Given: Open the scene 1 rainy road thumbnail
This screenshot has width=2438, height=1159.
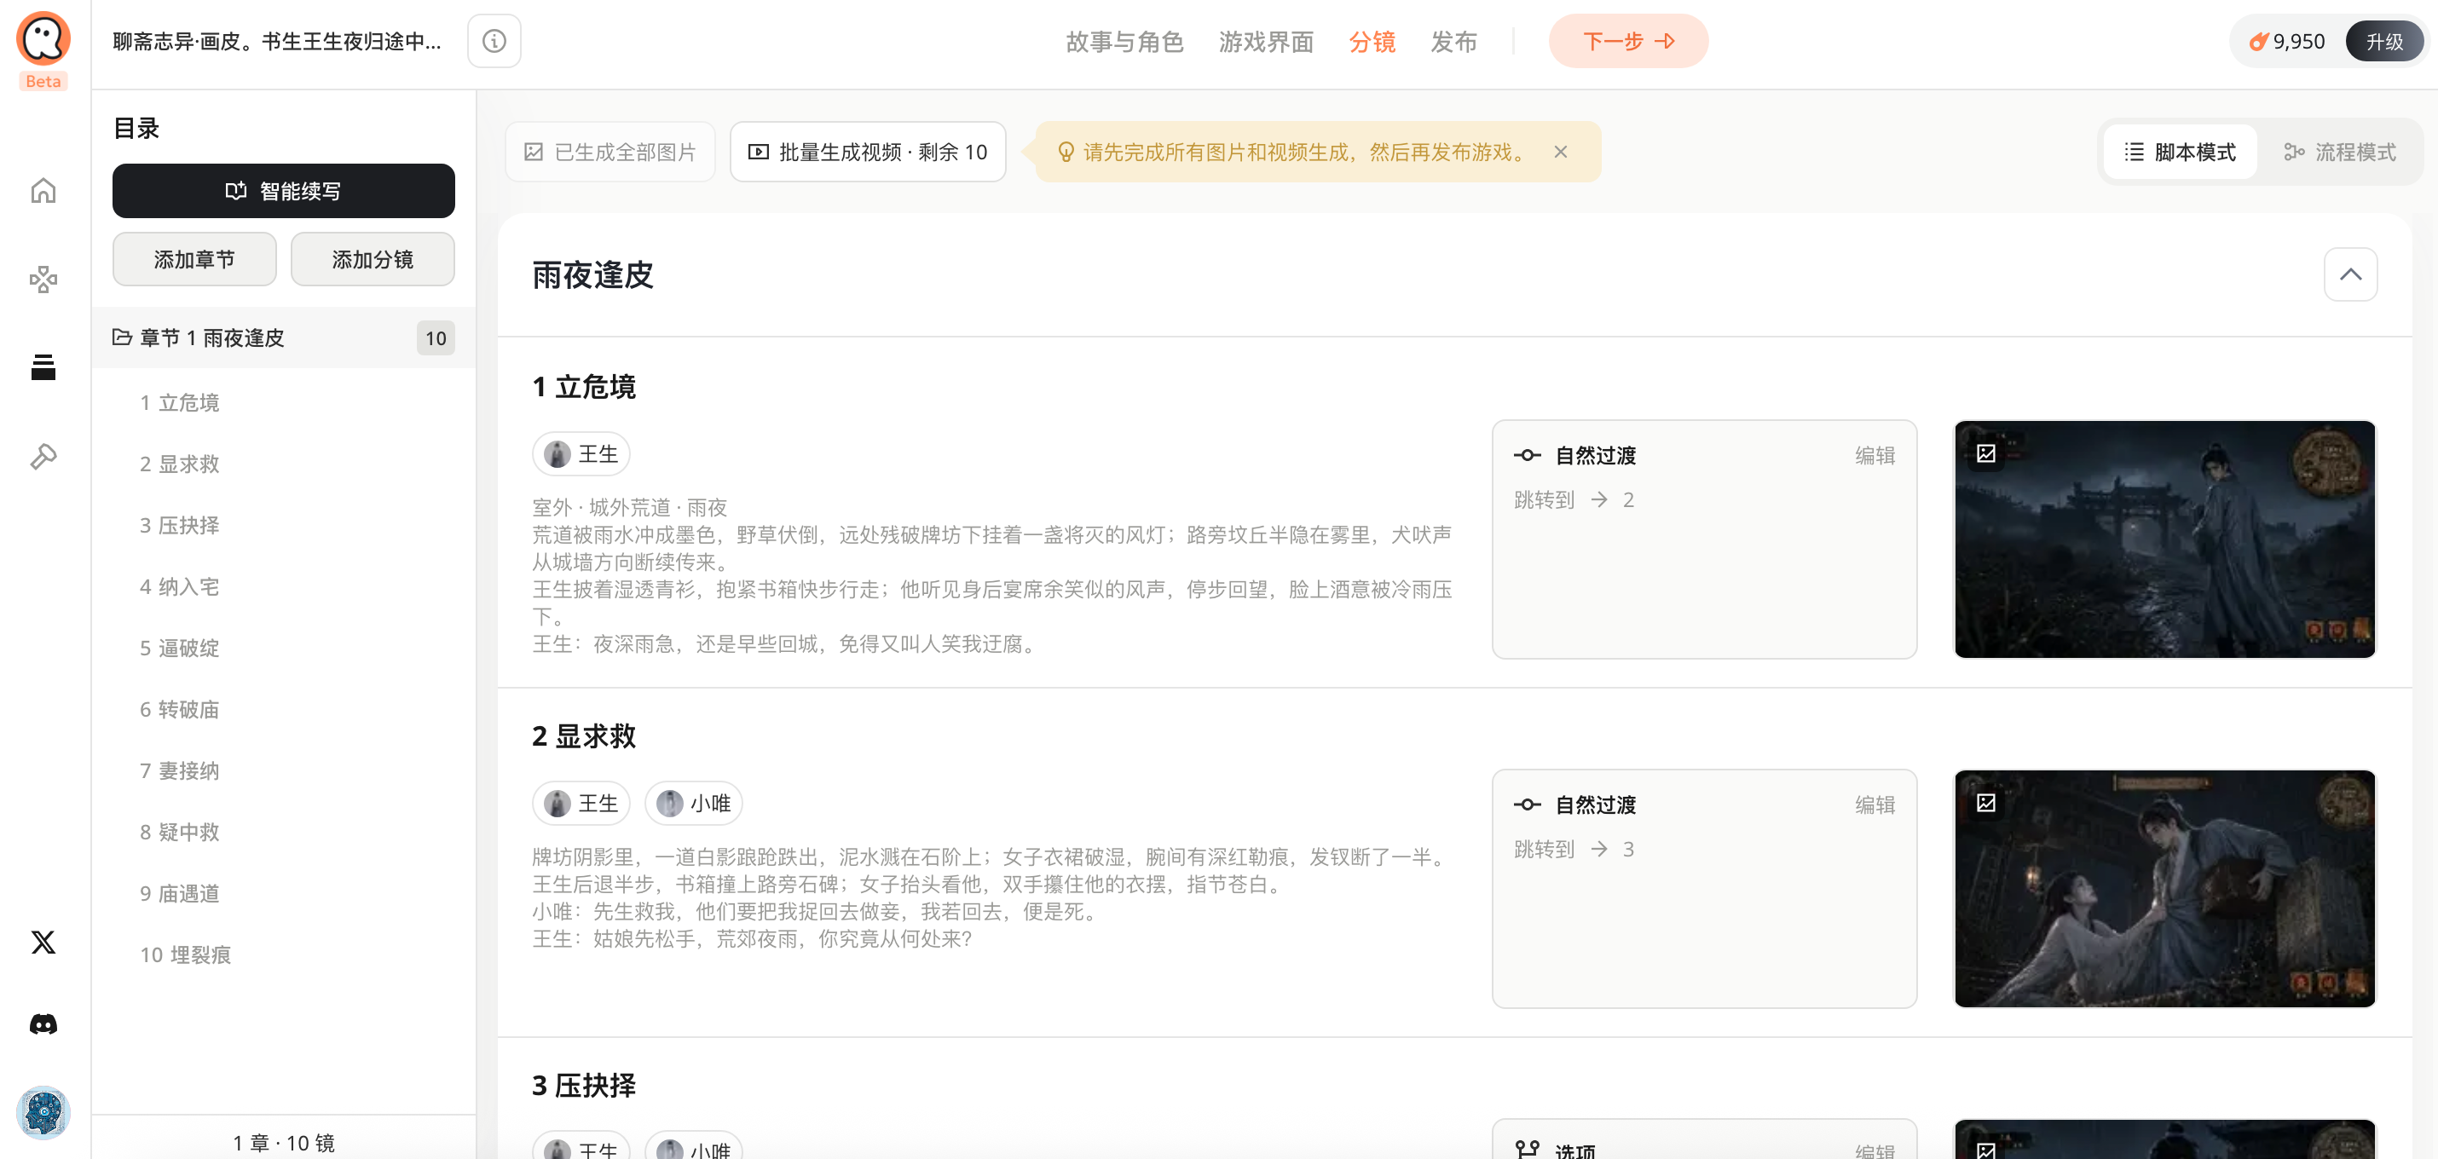Looking at the screenshot, I should pyautogui.click(x=2164, y=539).
